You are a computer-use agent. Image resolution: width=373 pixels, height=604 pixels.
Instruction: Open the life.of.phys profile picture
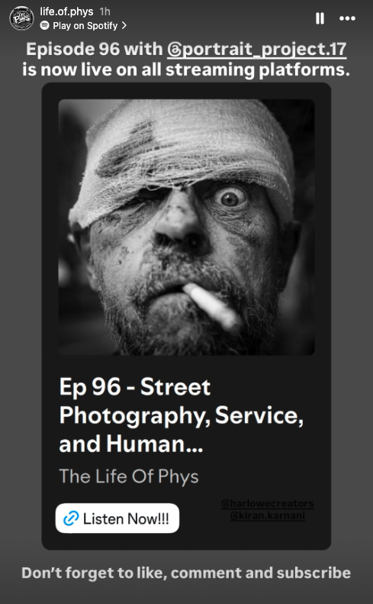21,18
